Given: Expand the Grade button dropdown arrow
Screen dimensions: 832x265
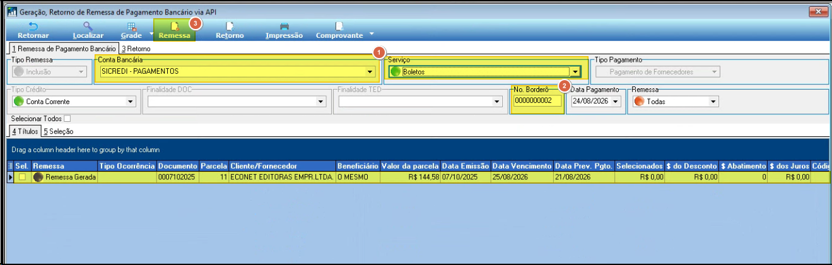Looking at the screenshot, I should coord(151,33).
